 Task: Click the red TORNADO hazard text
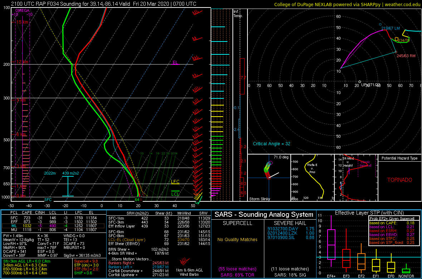(400, 180)
